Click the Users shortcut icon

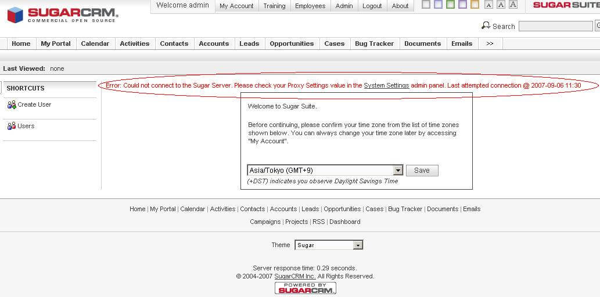(12, 126)
